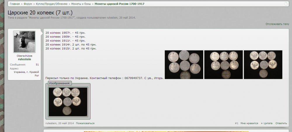Click Отслеживать тему link
This screenshot has width=292, height=132.
(x=277, y=24)
